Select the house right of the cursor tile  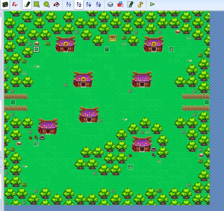[x=65, y=44]
